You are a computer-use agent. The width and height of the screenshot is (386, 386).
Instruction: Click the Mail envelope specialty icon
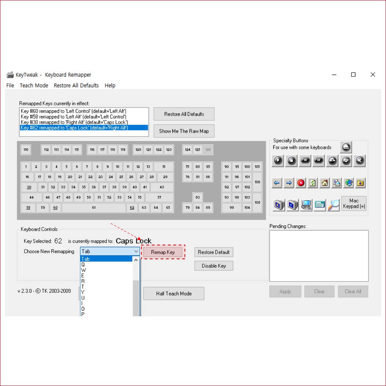click(x=337, y=183)
